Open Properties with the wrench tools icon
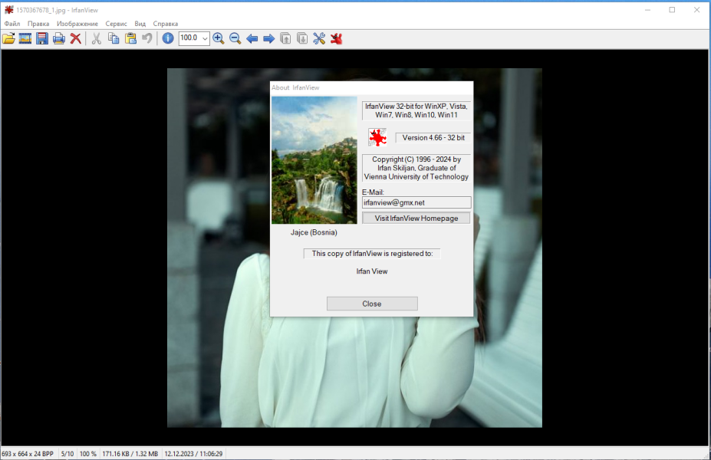The width and height of the screenshot is (711, 460). 319,38
